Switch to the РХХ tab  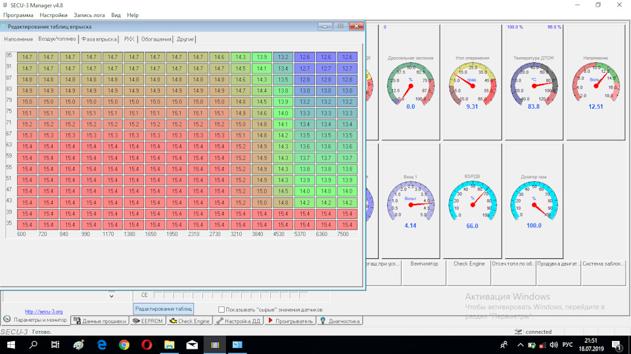pyautogui.click(x=129, y=39)
